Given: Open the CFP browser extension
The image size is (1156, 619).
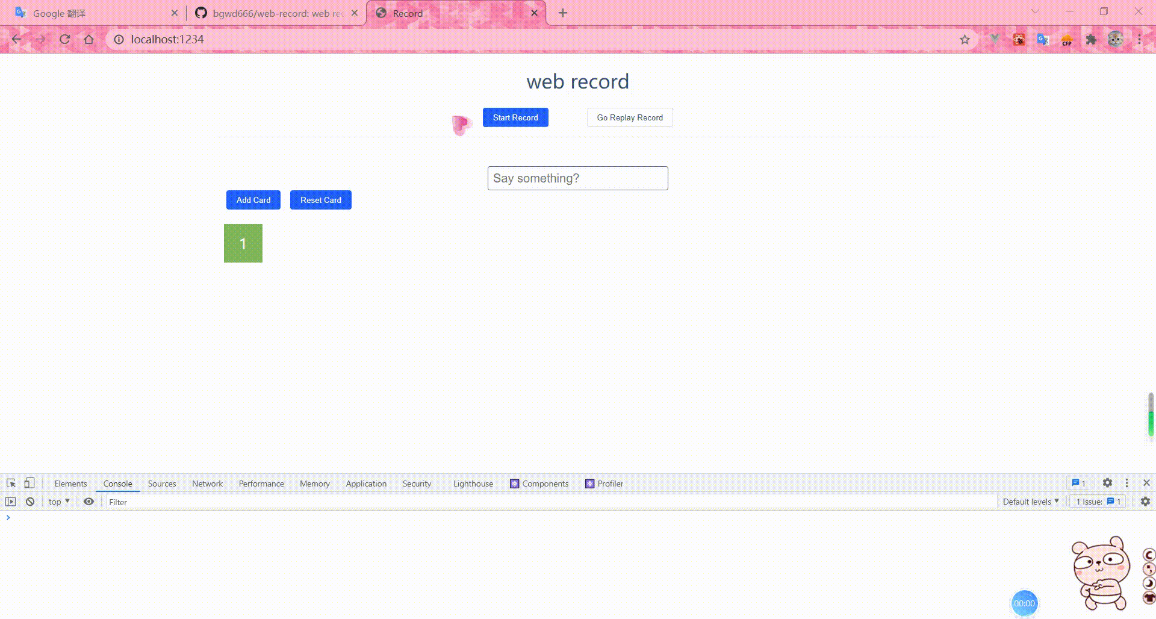Looking at the screenshot, I should pyautogui.click(x=1066, y=39).
